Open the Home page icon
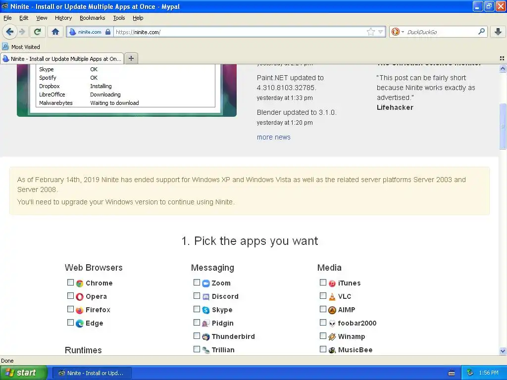507x380 pixels. [x=55, y=32]
